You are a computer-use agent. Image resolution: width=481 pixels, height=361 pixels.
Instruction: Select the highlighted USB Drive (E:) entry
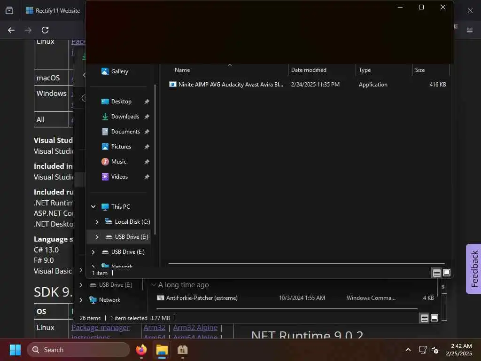pyautogui.click(x=119, y=237)
